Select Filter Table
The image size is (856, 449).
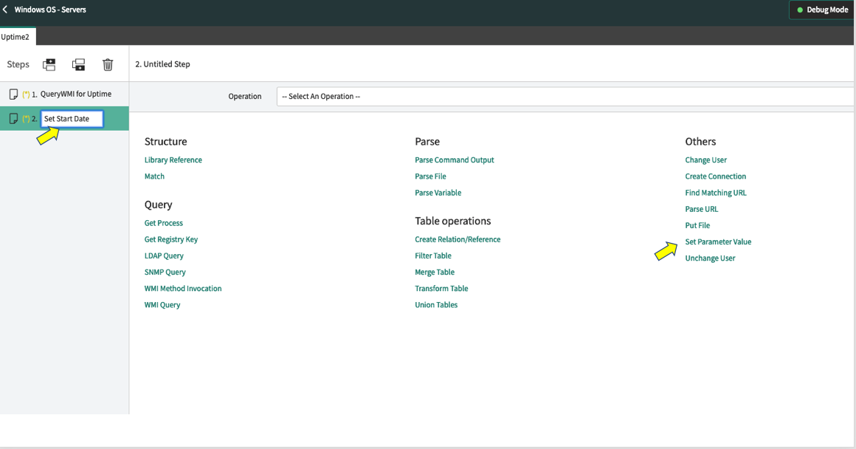click(433, 256)
